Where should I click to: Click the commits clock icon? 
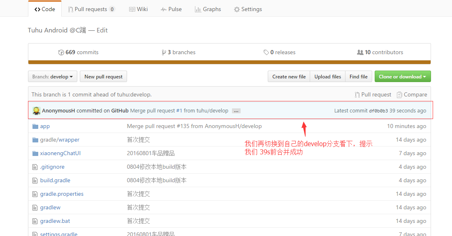point(61,53)
